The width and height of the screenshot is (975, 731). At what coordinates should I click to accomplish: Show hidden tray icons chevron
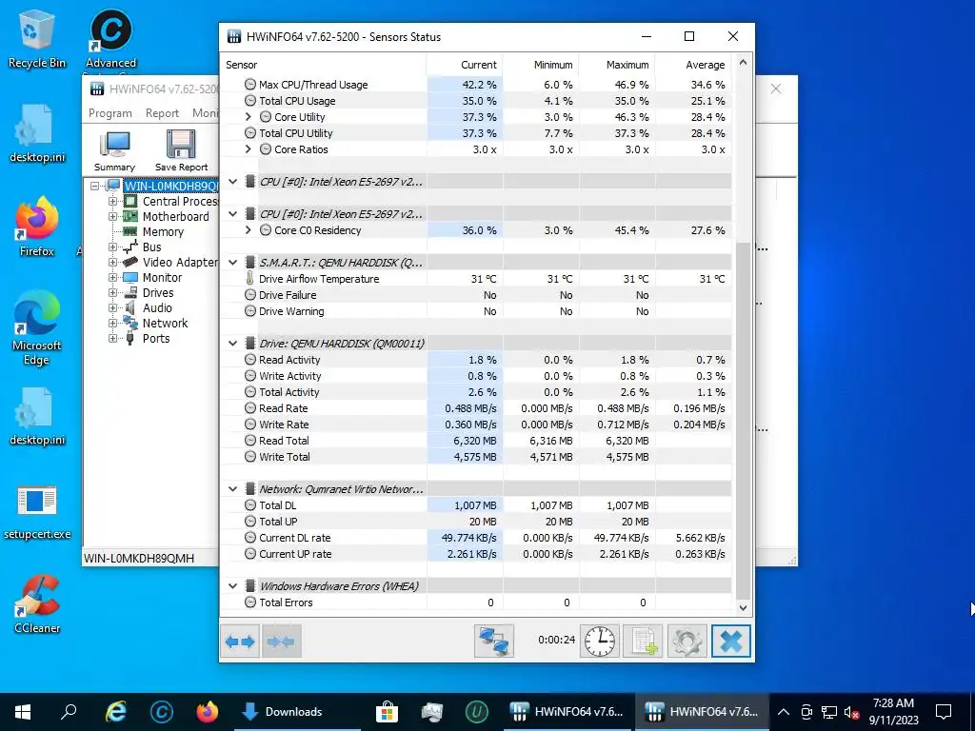(784, 712)
